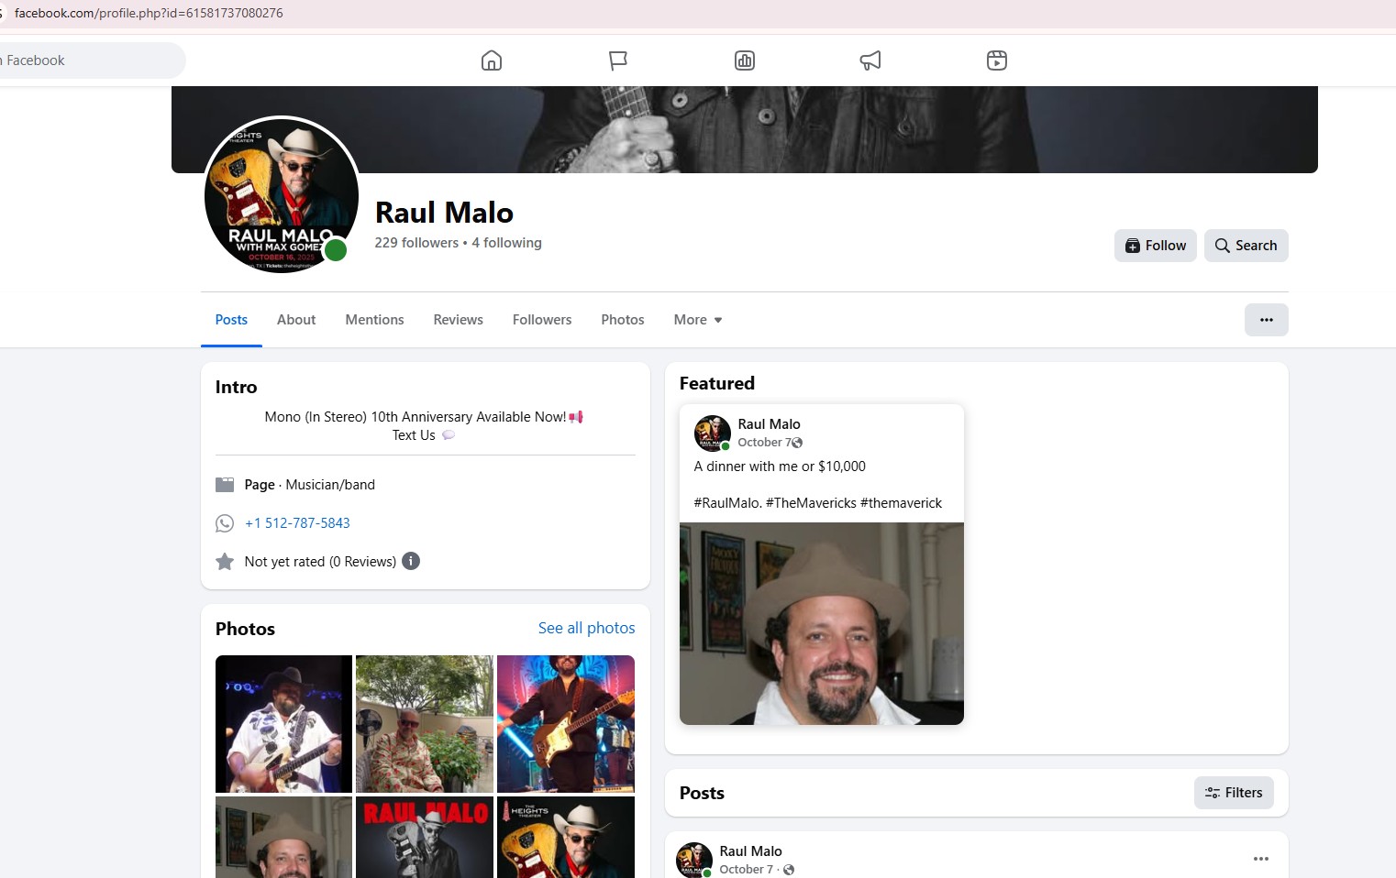Open the insights chart icon
1396x878 pixels.
745,60
